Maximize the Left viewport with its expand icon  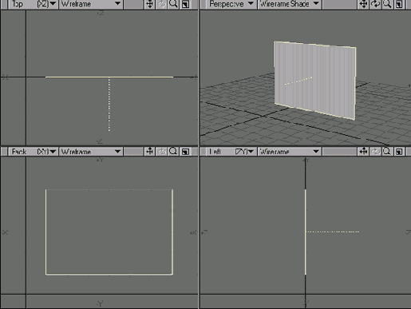tap(399, 152)
